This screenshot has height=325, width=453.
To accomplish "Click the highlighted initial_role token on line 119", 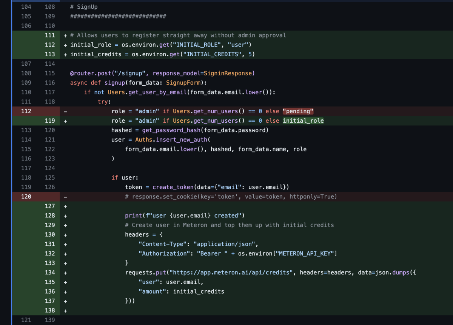I will pyautogui.click(x=303, y=121).
